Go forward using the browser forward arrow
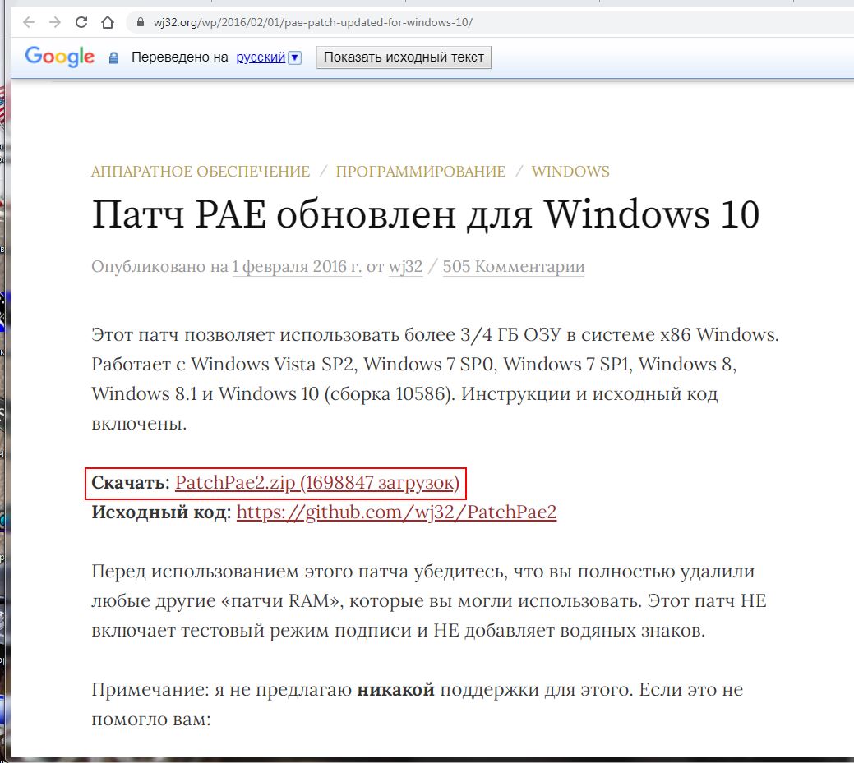The height and width of the screenshot is (763, 854). (55, 22)
